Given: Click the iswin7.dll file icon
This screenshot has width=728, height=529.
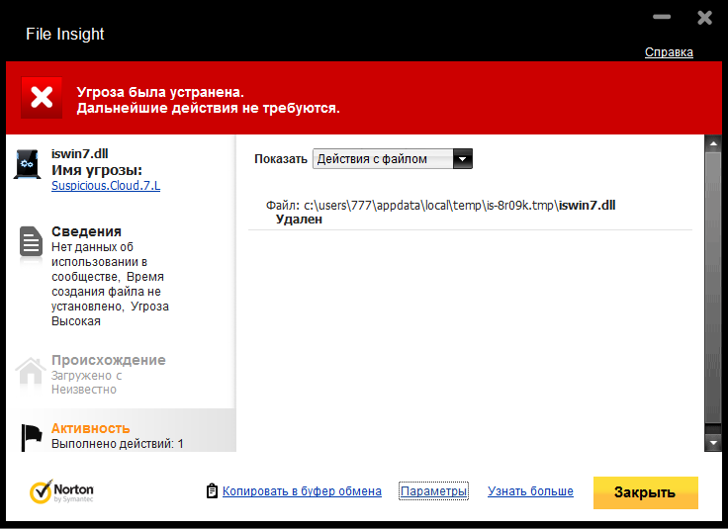Looking at the screenshot, I should pyautogui.click(x=27, y=164).
